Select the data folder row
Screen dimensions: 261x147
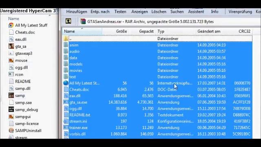click(157, 58)
